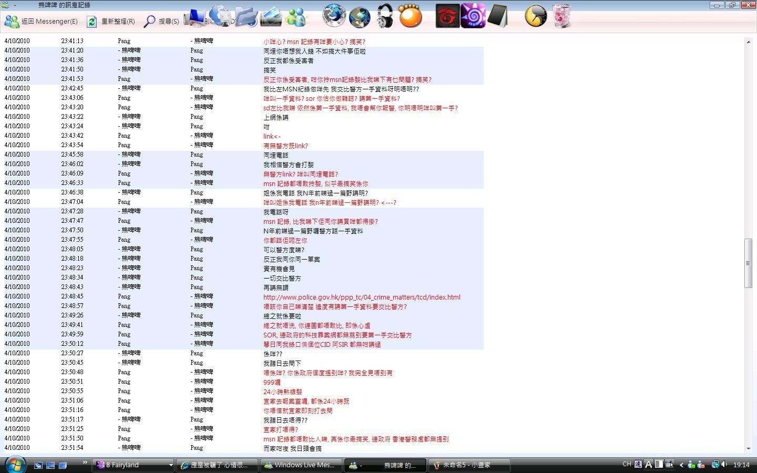Open the Recycle Bin dock icon
Viewport: 757px width, 473px height.
[561, 16]
